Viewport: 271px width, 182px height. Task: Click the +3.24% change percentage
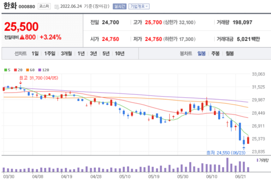(x=50, y=37)
